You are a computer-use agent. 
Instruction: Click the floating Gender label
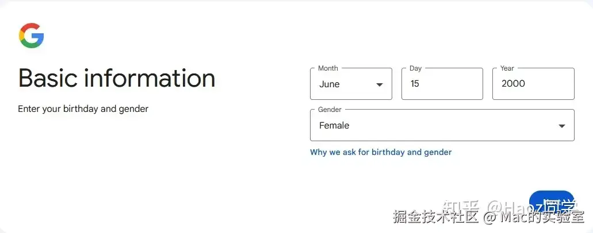(330, 110)
